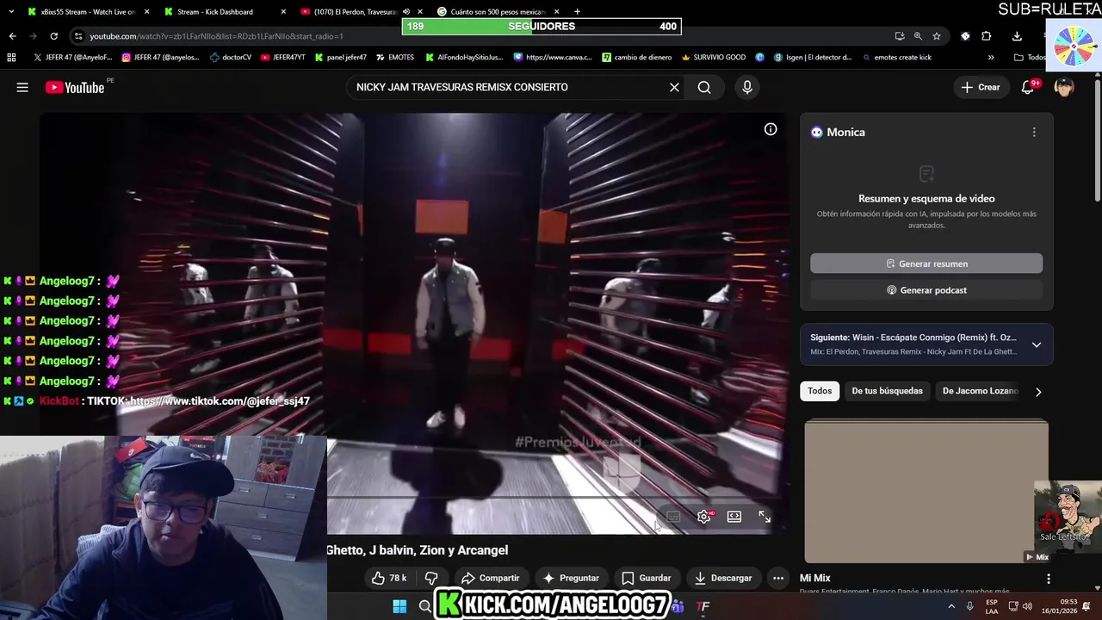This screenshot has height=620, width=1102.
Task: Open panel jefer47 bookmark
Action: click(340, 58)
